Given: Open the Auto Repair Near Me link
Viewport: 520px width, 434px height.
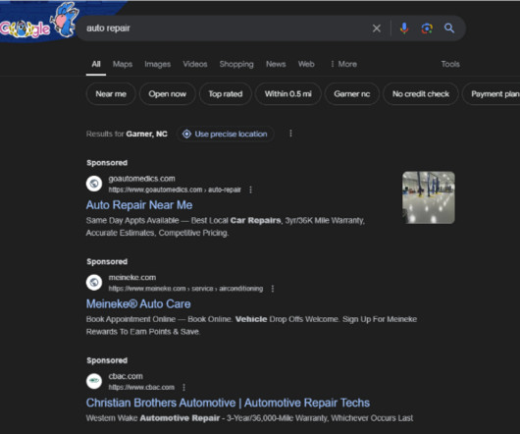Looking at the screenshot, I should 139,205.
